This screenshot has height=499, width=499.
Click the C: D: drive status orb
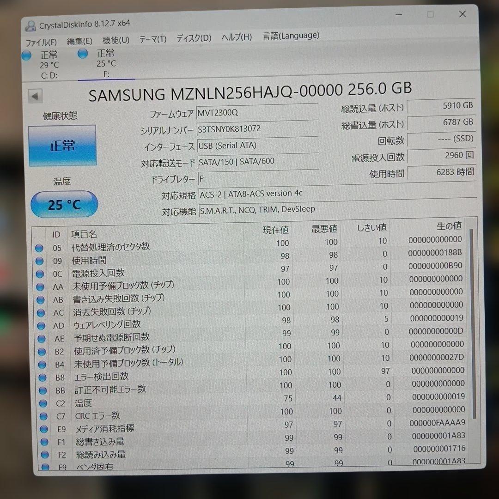[x=27, y=55]
